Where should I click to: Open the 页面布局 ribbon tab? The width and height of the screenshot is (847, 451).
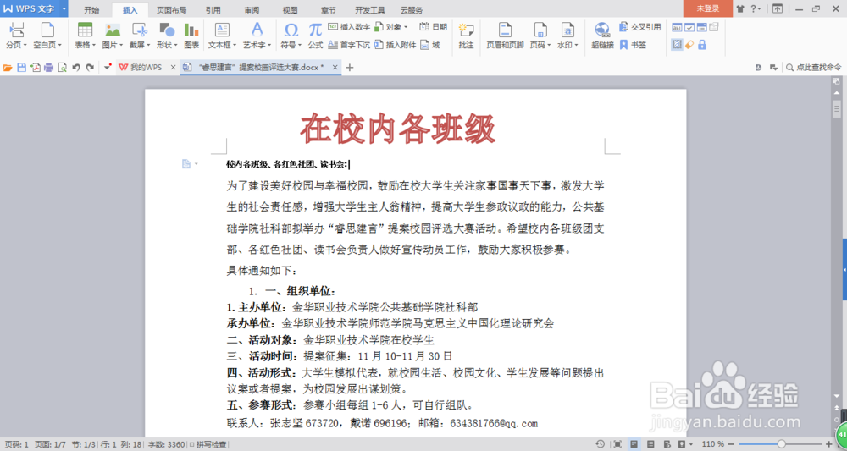click(171, 9)
